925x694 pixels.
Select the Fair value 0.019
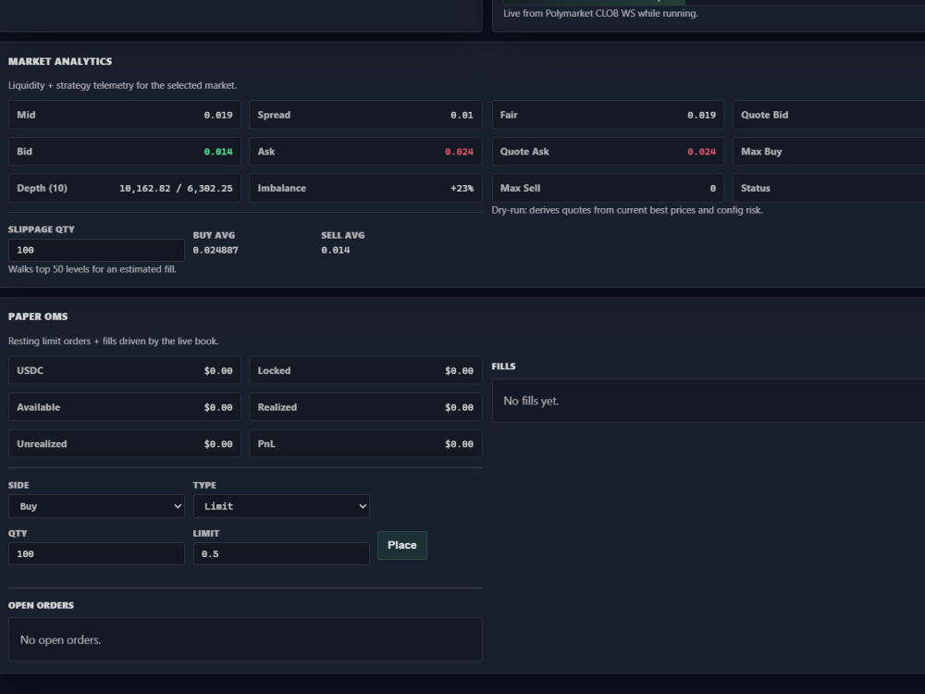tap(701, 115)
